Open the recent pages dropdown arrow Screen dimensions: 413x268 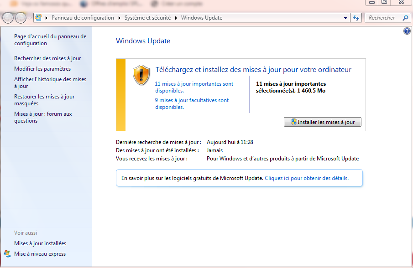tap(30, 18)
